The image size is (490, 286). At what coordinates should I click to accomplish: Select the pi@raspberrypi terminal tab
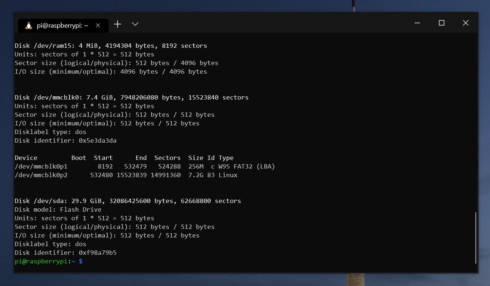pyautogui.click(x=63, y=26)
